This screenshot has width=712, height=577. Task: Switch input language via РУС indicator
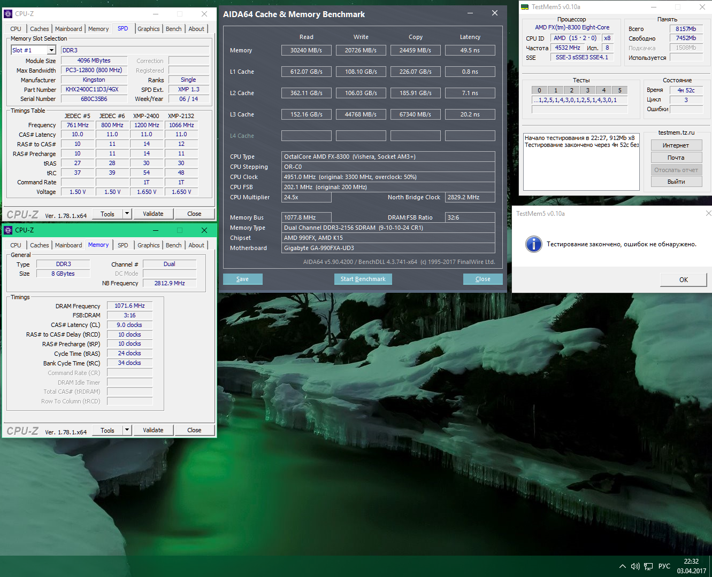[664, 566]
